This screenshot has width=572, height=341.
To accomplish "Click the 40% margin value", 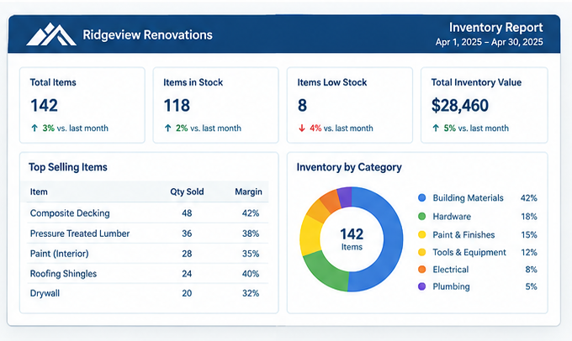I will [251, 274].
